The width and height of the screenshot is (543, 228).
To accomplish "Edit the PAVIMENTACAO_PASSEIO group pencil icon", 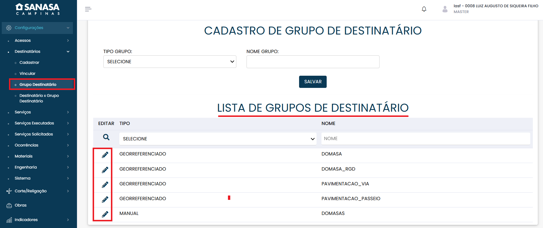I will [x=105, y=199].
